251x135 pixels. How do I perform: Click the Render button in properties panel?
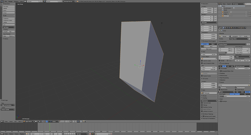point(224,36)
